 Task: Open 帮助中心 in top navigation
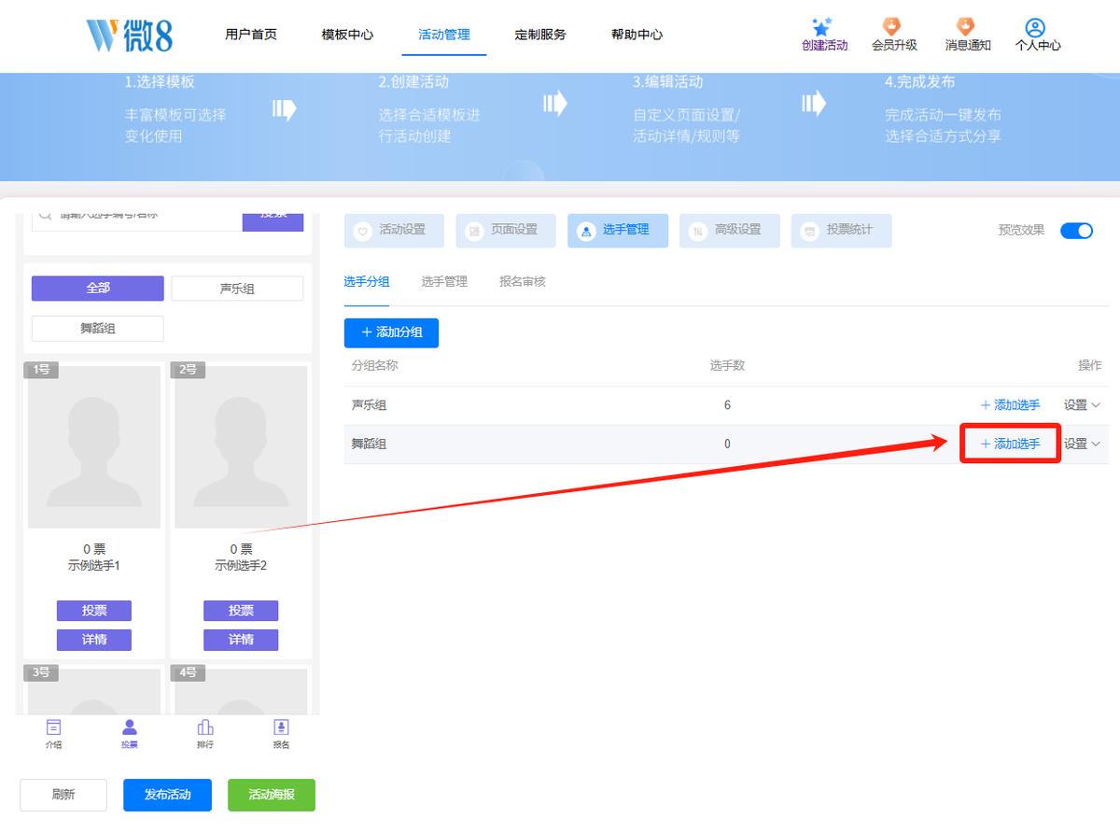[x=637, y=35]
